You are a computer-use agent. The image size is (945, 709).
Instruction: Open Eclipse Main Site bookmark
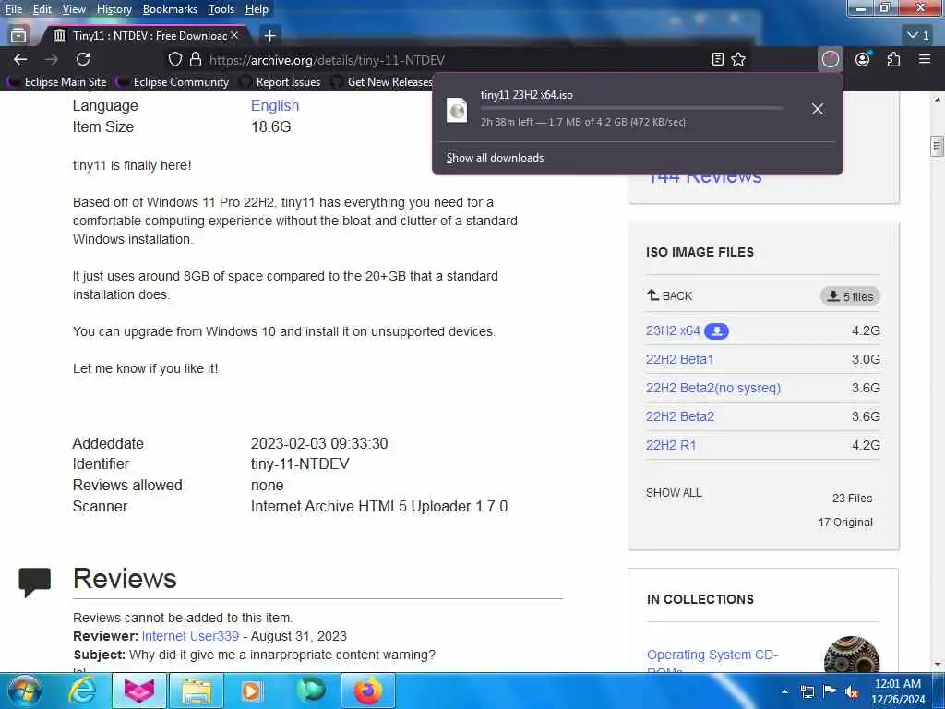tap(58, 81)
